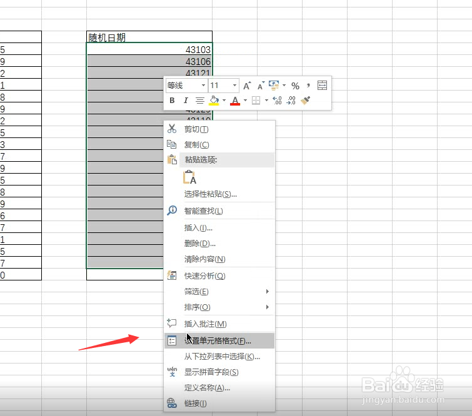
Task: Select the 随机日期 header cell
Action: point(149,37)
